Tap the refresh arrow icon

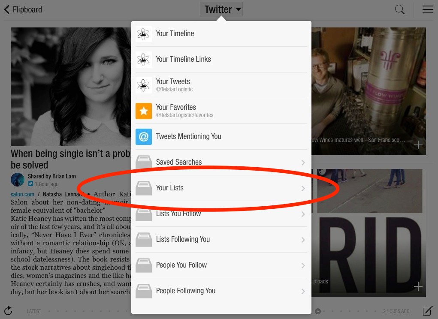pyautogui.click(x=8, y=311)
